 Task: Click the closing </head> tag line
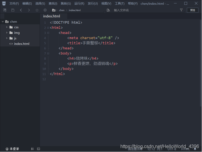pyautogui.click(x=66, y=48)
